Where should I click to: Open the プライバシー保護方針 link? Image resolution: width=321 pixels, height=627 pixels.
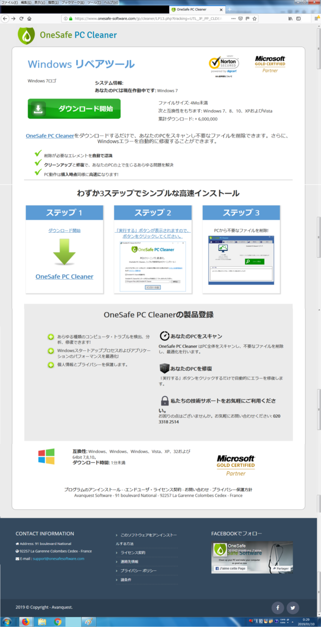[x=232, y=489]
